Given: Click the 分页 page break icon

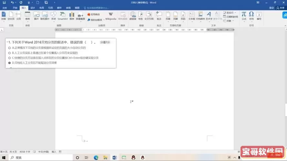Looking at the screenshot, I should 18,16.
